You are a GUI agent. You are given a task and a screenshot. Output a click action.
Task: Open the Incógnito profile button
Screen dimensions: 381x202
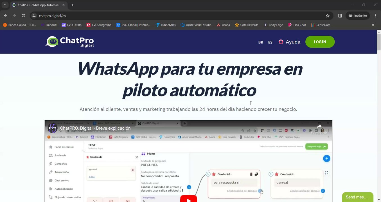(x=358, y=16)
